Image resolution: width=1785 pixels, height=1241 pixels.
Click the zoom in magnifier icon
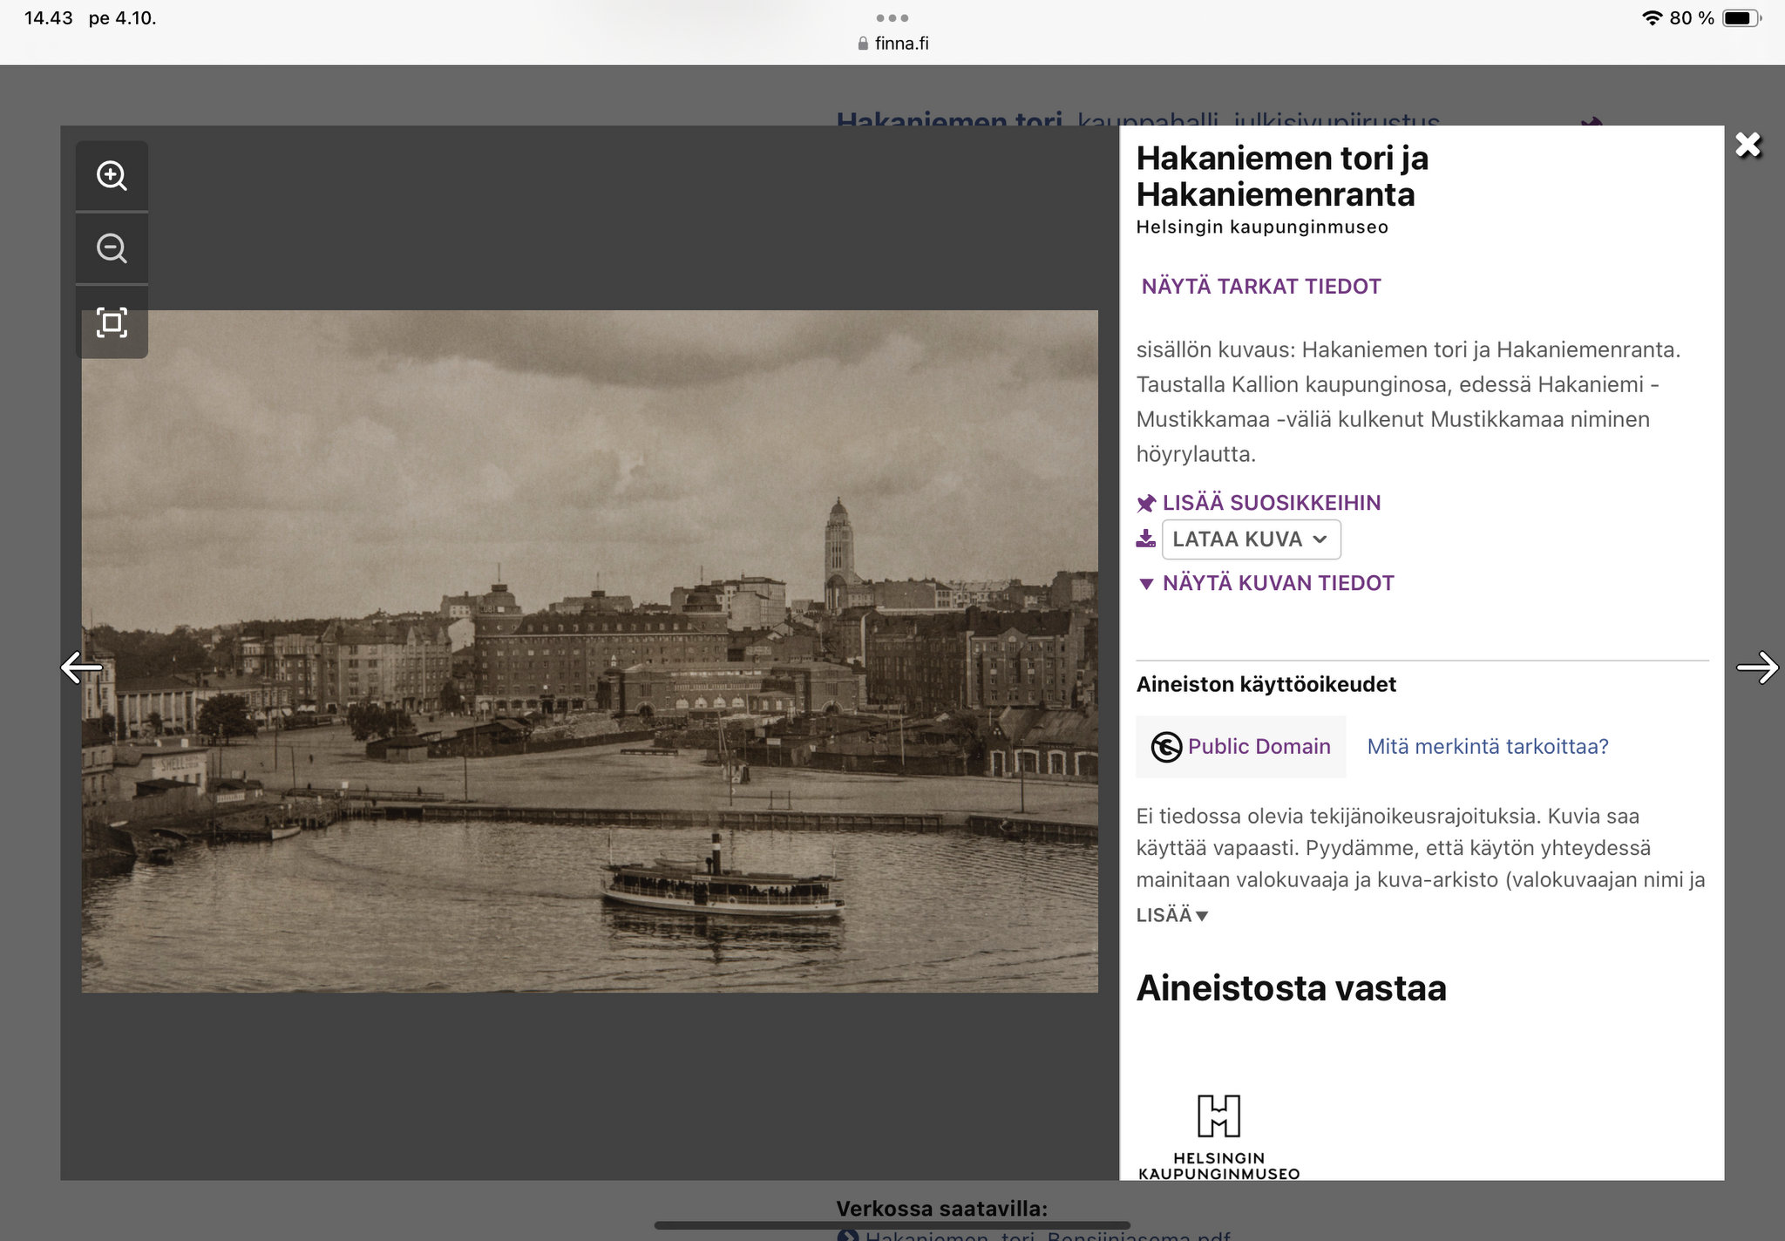tap(112, 176)
